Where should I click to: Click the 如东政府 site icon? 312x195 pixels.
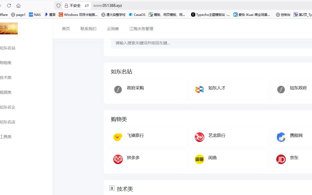tap(281, 90)
